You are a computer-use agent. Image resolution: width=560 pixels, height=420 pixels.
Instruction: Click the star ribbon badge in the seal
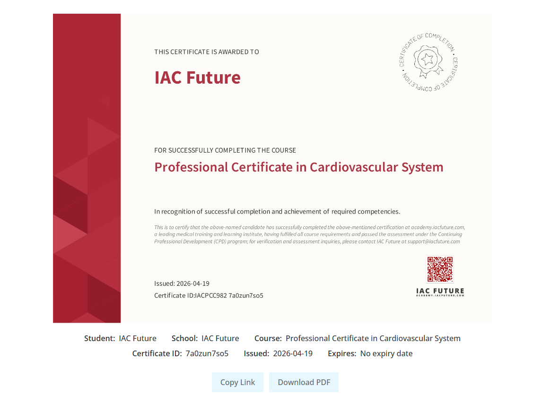[428, 60]
